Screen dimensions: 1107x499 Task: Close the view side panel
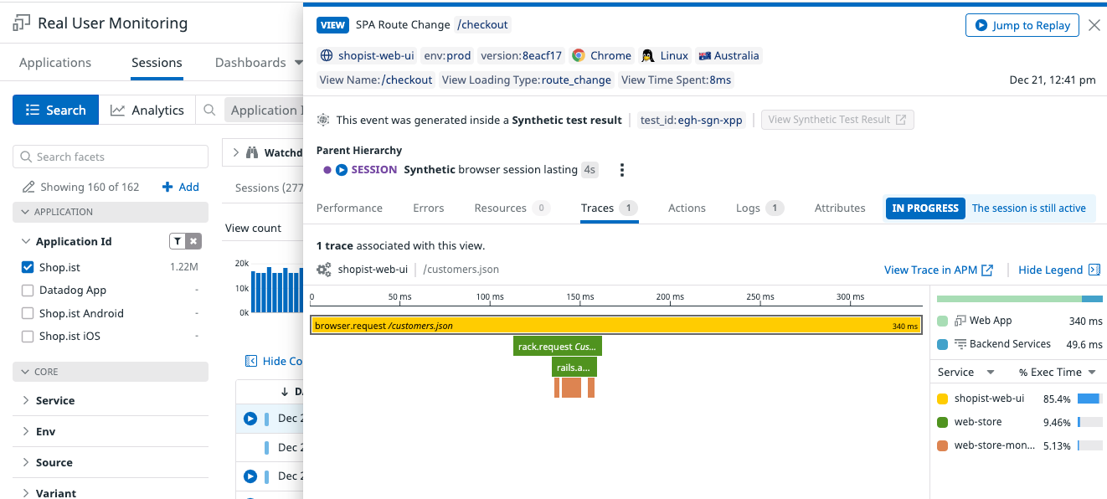point(1094,25)
